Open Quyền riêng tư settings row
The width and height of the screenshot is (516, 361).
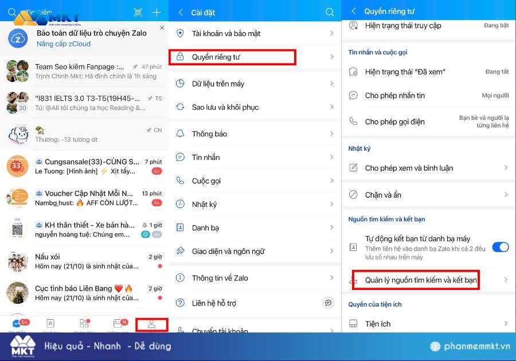[255, 57]
